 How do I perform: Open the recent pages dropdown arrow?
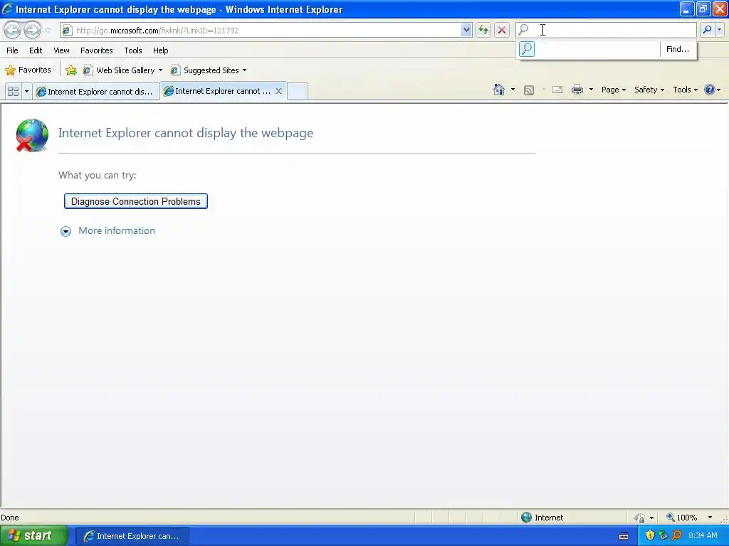[x=48, y=31]
